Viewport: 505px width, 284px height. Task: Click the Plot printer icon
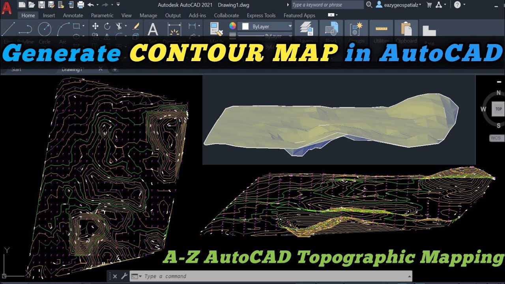tap(81, 5)
